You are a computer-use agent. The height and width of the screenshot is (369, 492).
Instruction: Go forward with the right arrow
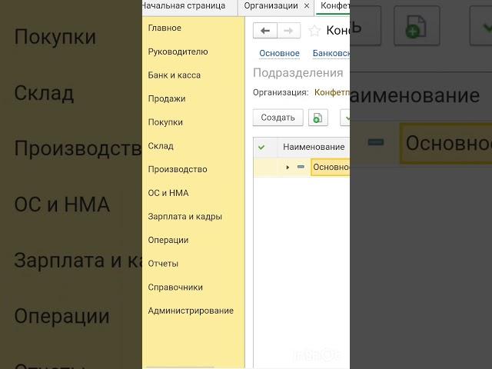coord(289,31)
